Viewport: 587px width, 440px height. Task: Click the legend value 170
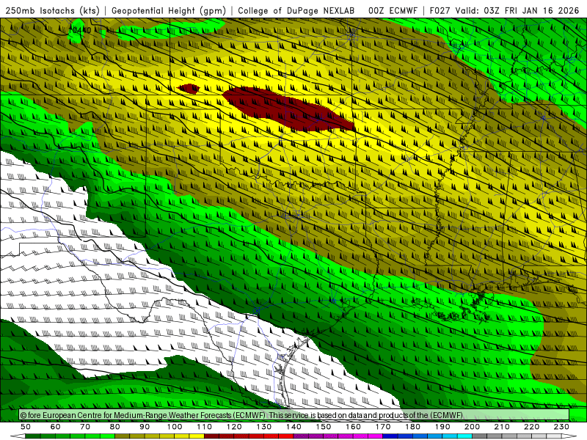click(383, 427)
